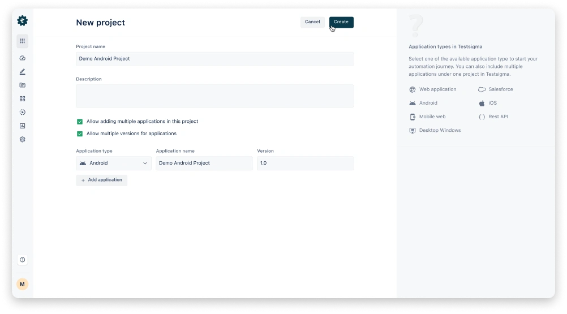Open the reports bar chart icon
The image size is (567, 314).
click(x=22, y=126)
